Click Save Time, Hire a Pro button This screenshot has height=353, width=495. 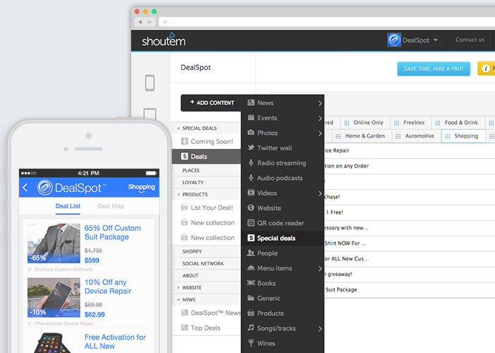point(434,68)
